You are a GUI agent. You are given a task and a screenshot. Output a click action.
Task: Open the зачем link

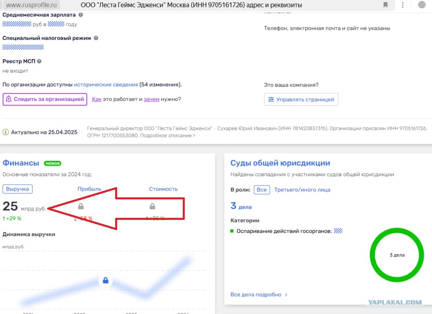point(151,99)
